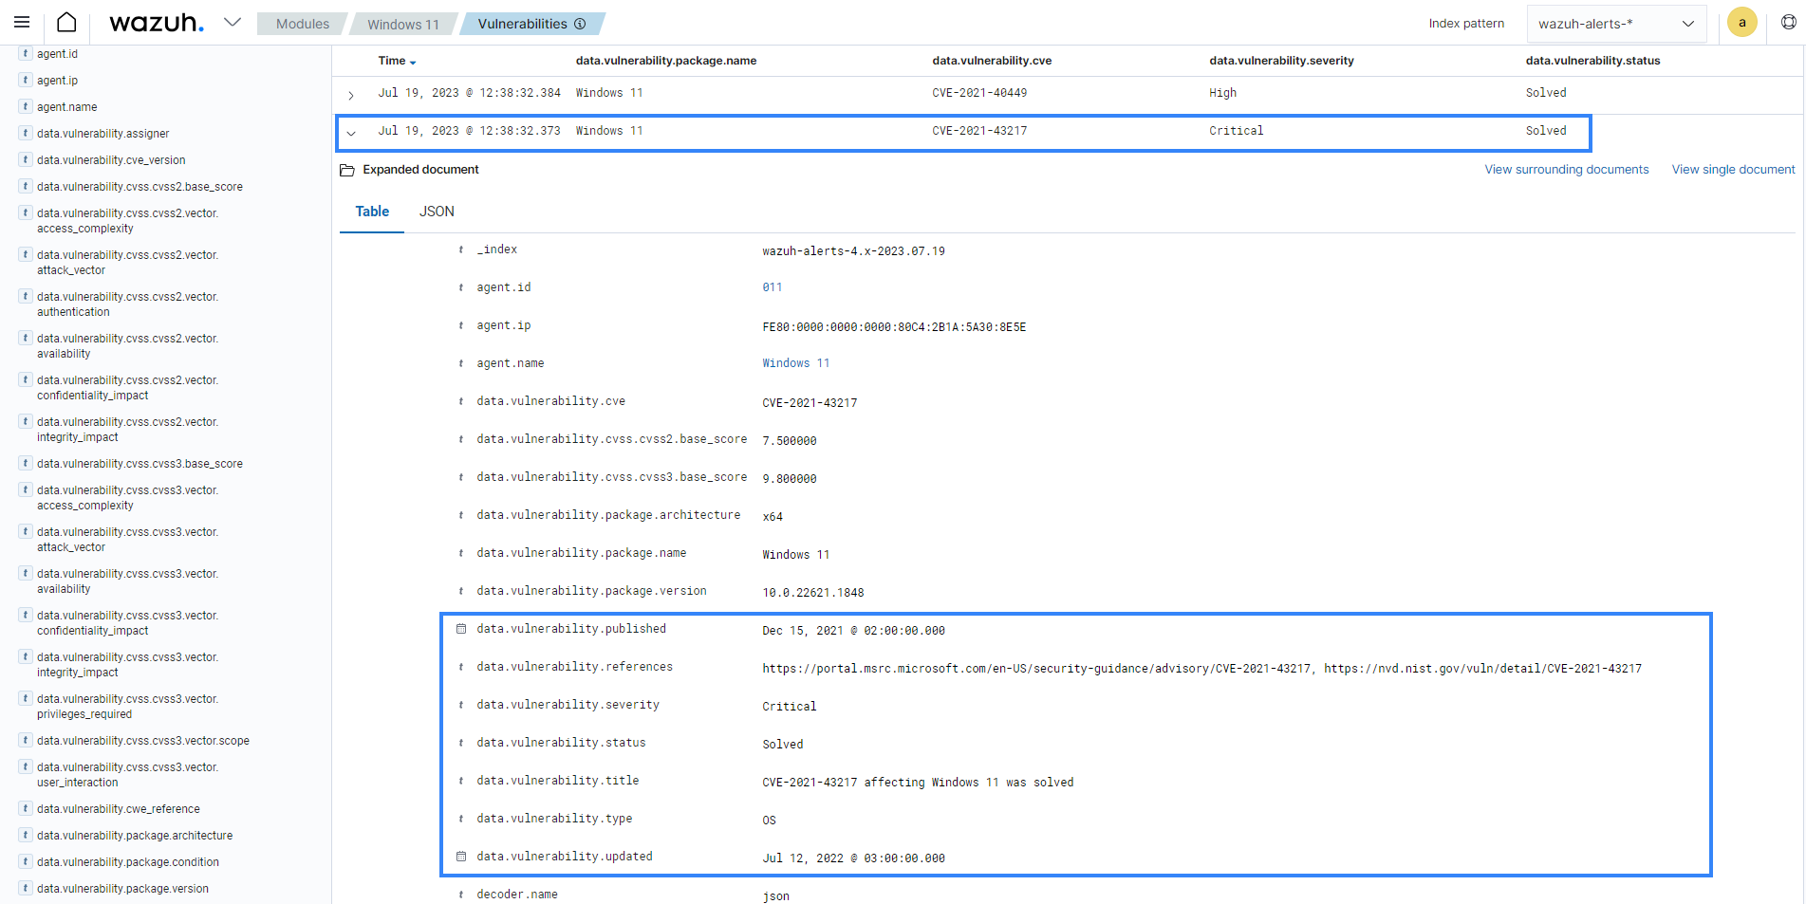Open View single document
1806x904 pixels.
click(x=1733, y=170)
